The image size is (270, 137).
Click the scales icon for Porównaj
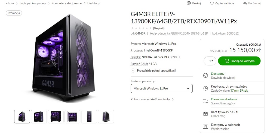point(245,3)
